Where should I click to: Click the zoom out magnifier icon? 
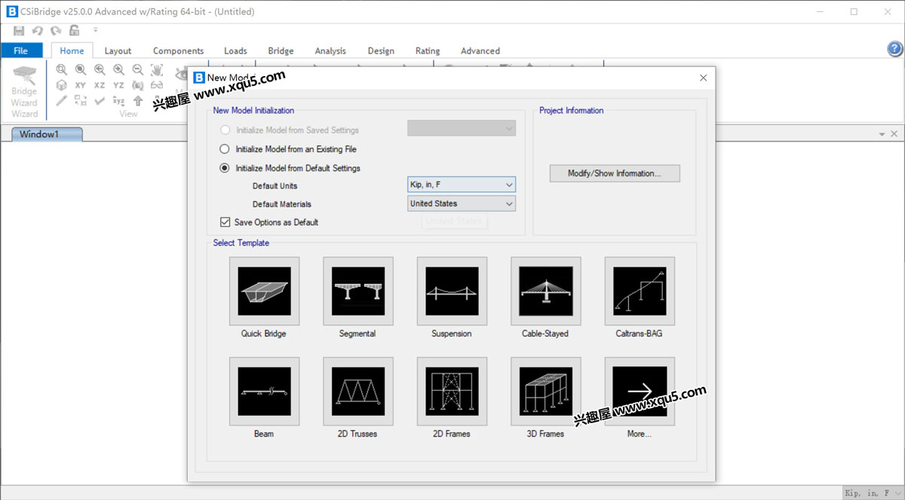[x=137, y=70]
